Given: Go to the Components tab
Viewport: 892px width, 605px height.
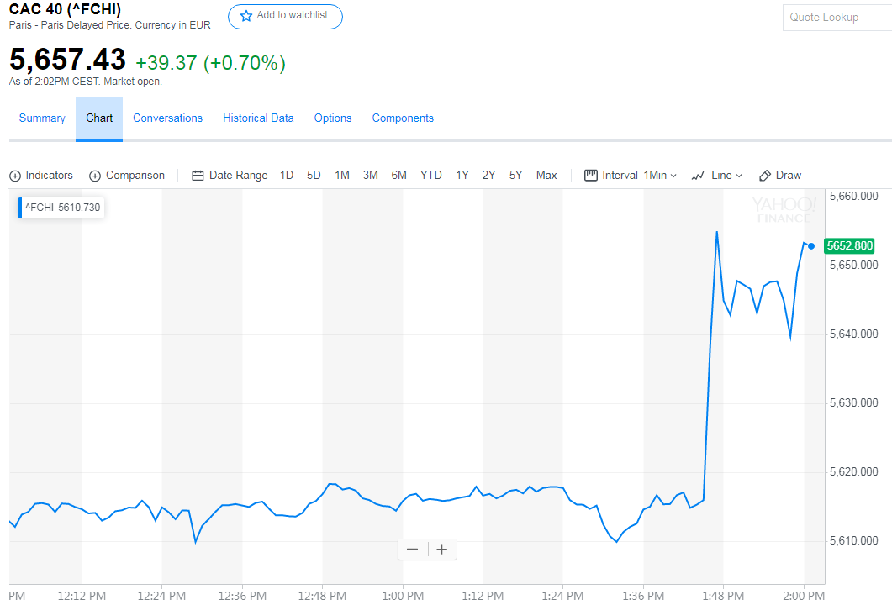Looking at the screenshot, I should [x=403, y=118].
